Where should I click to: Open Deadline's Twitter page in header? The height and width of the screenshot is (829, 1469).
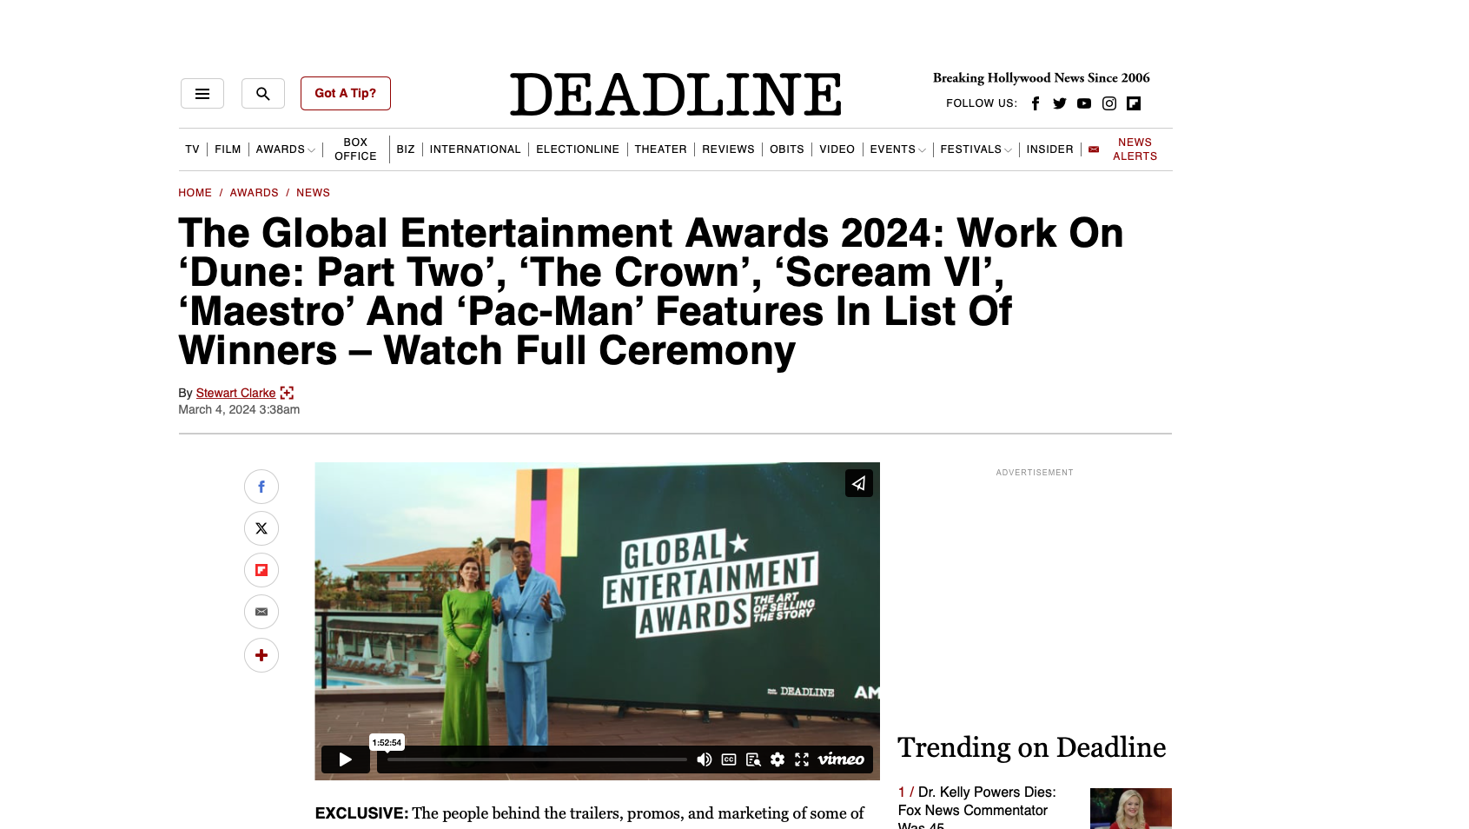click(1060, 103)
